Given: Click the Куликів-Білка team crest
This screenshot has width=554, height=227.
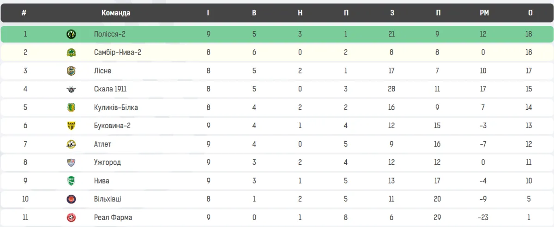Looking at the screenshot, I should [x=71, y=108].
